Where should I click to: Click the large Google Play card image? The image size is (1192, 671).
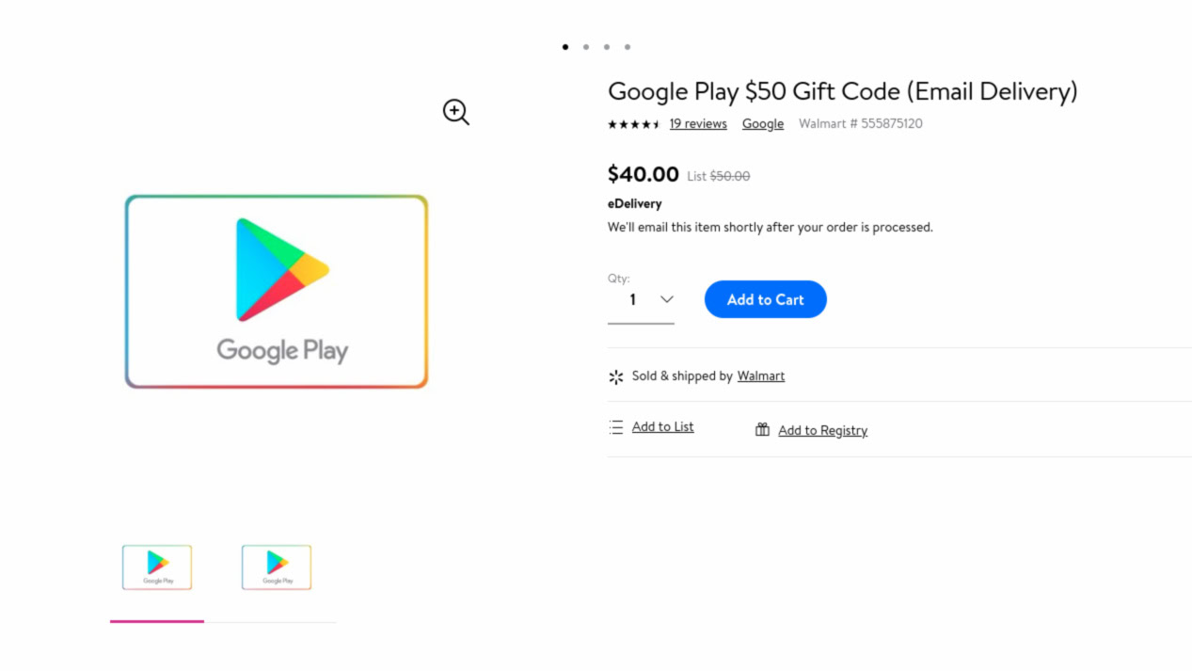pyautogui.click(x=277, y=292)
